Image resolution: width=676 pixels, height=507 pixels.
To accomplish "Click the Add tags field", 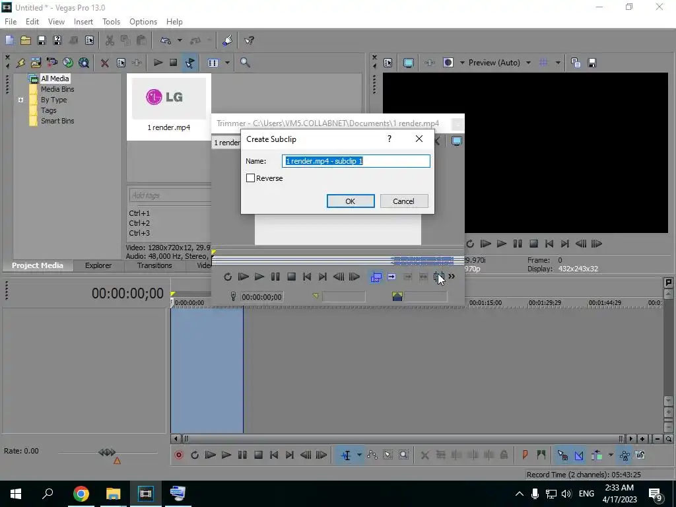I will (x=170, y=195).
